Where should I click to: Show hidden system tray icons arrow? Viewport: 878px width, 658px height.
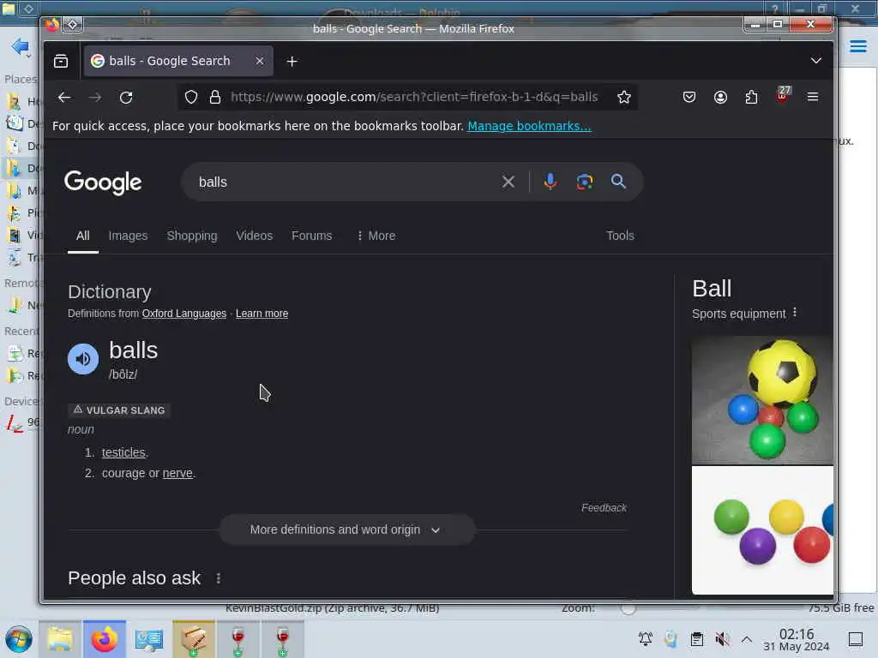point(747,638)
